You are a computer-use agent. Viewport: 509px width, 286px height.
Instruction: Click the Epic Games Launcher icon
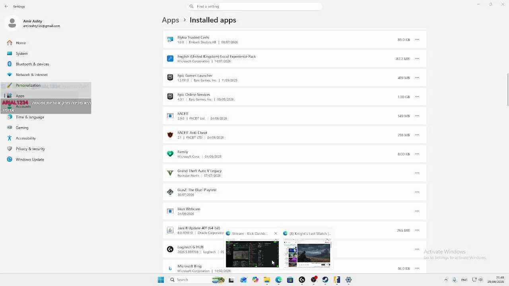point(170,78)
